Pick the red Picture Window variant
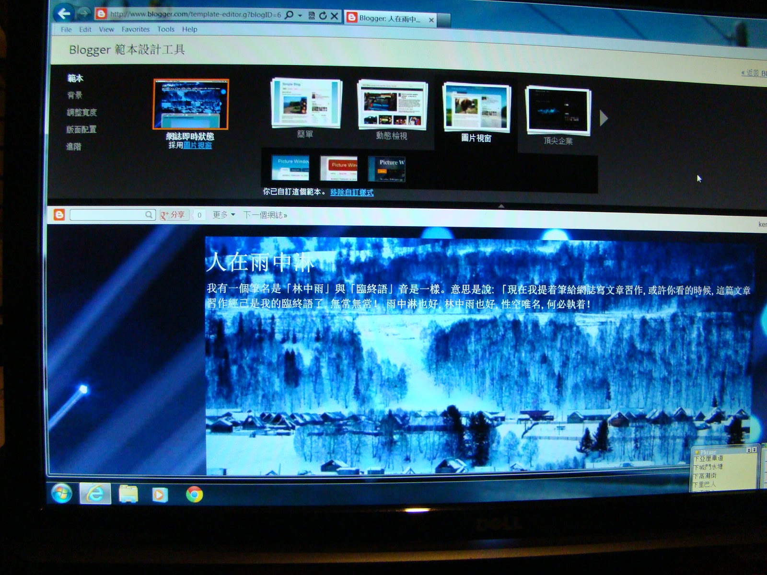 (338, 168)
